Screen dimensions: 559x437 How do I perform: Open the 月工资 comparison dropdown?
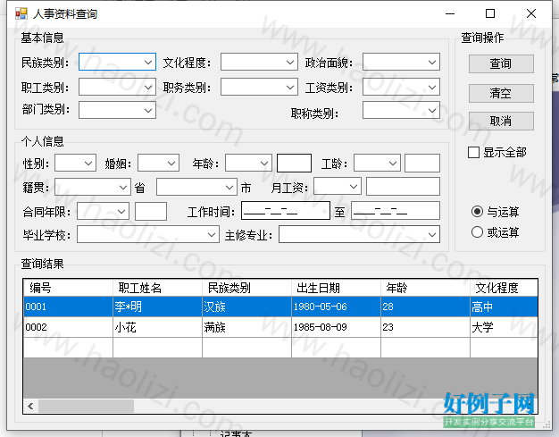tap(338, 186)
